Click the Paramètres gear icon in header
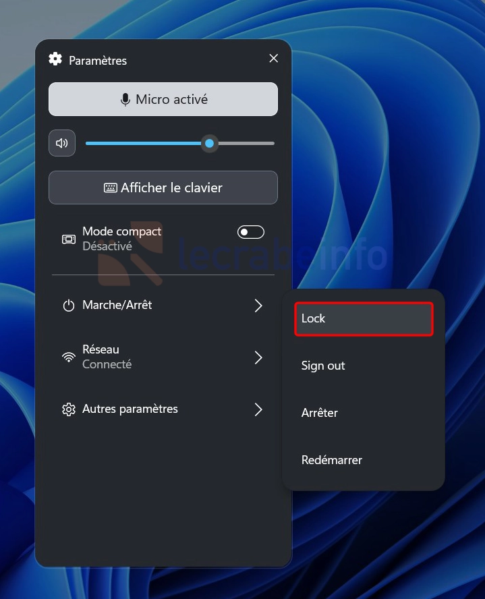This screenshot has width=485, height=599. [55, 59]
